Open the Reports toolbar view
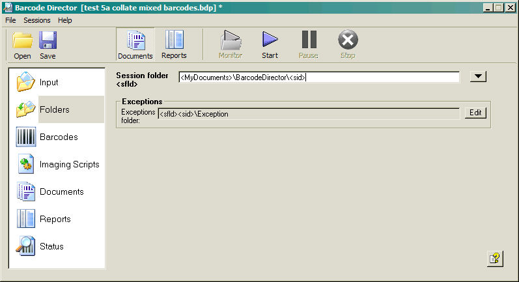This screenshot has height=282, width=519. (x=174, y=44)
